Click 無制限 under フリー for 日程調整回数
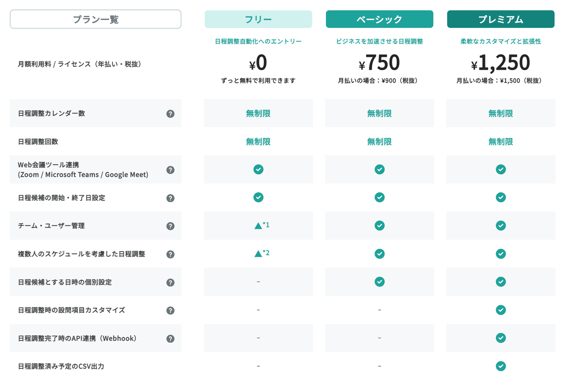This screenshot has width=569, height=389. pyautogui.click(x=258, y=141)
